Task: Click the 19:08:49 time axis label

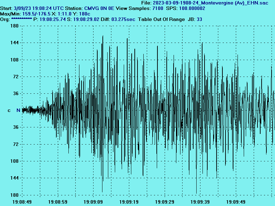Action: click(22, 202)
